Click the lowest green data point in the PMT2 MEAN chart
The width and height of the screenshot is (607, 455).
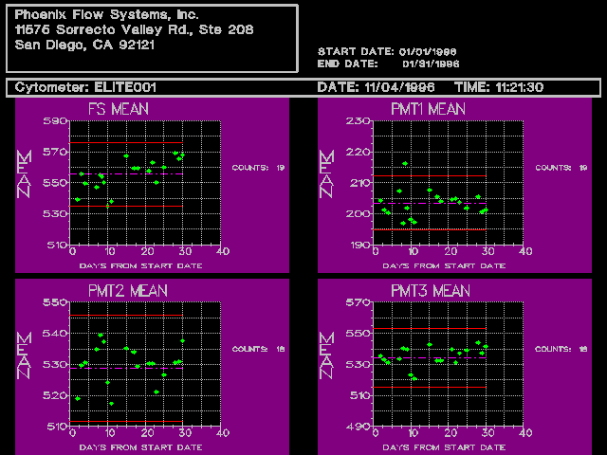[x=112, y=404]
